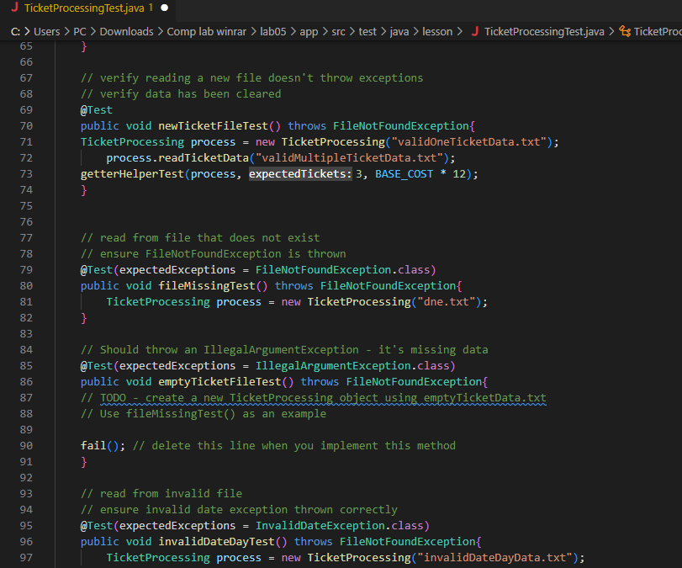
Task: Click the emptyTicketFileTest method name
Action: point(219,382)
